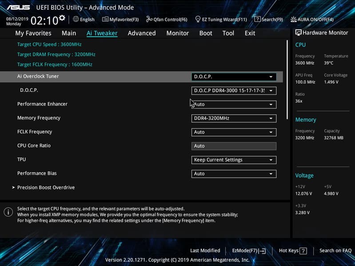
Task: Open Search(F9) label
Action: point(272,20)
